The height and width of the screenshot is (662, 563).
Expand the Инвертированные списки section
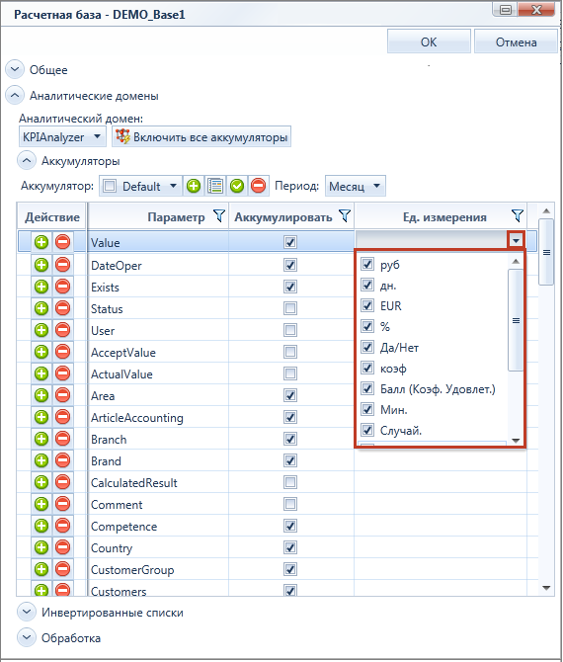[27, 612]
